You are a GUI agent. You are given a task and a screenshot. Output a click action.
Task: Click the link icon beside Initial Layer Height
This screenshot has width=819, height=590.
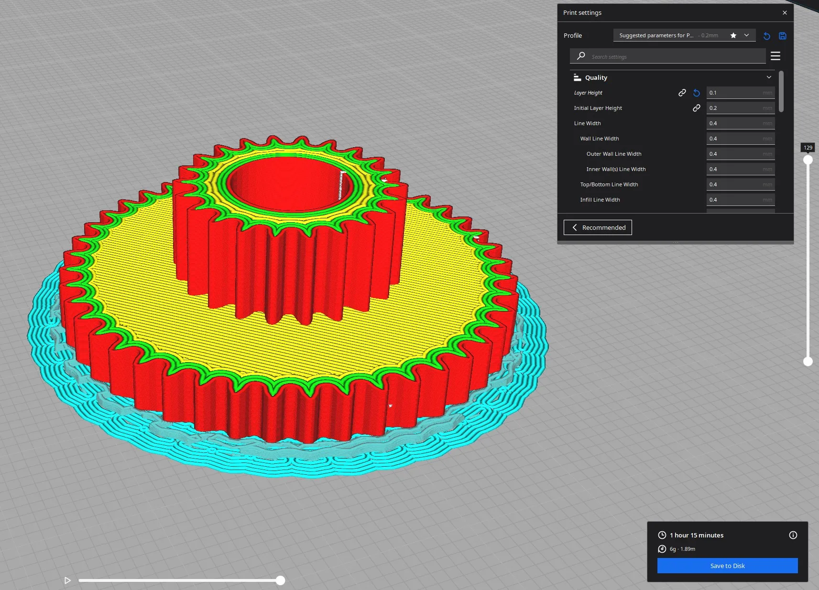(697, 108)
